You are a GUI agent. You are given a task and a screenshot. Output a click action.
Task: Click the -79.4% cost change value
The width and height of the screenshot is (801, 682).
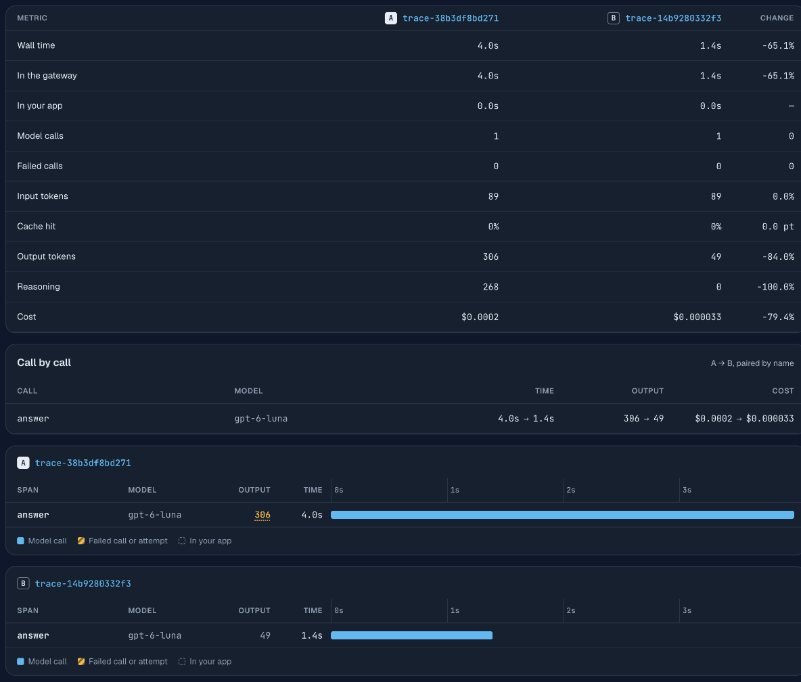(778, 317)
